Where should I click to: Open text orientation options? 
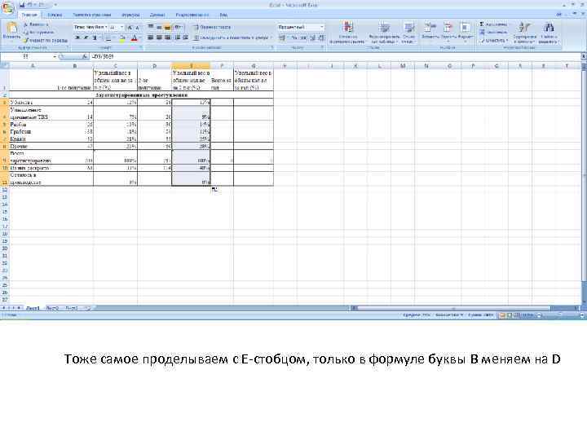[x=179, y=28]
